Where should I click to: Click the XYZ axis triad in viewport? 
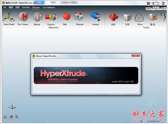12,106
